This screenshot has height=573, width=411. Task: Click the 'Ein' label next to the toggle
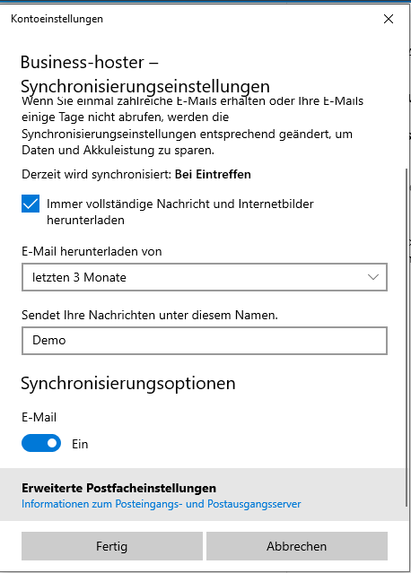coord(80,445)
